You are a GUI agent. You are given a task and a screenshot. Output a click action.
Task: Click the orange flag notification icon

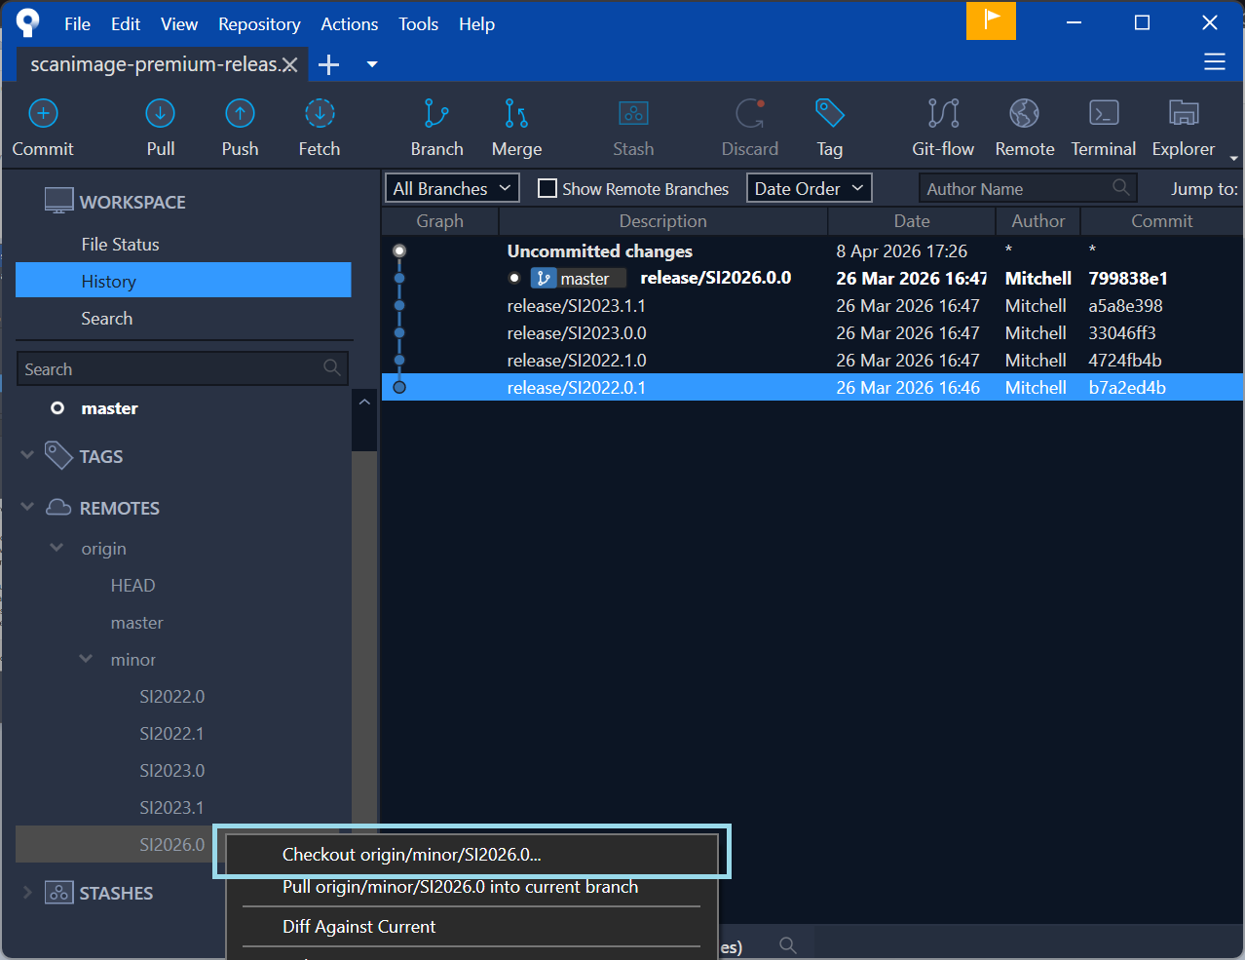991,20
